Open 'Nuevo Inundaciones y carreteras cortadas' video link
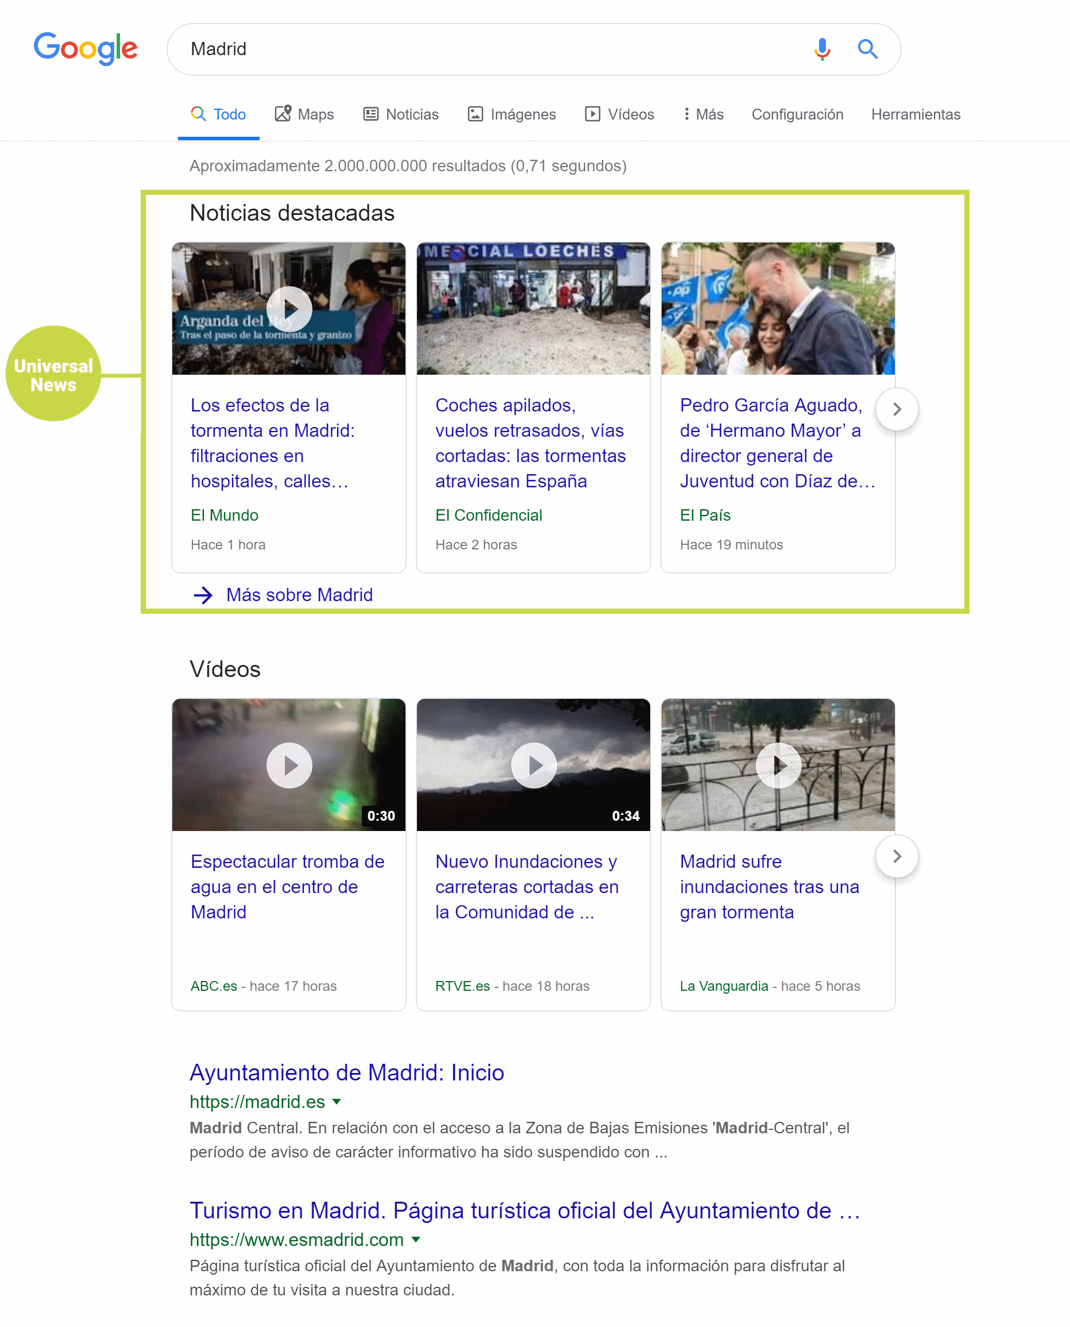The width and height of the screenshot is (1070, 1327). [527, 887]
